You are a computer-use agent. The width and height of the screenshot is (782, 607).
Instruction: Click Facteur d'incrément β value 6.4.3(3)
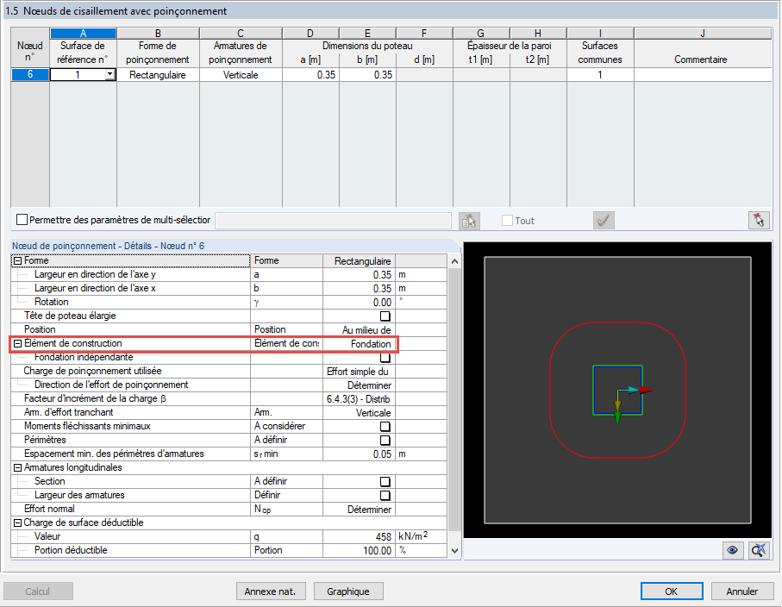point(359,399)
